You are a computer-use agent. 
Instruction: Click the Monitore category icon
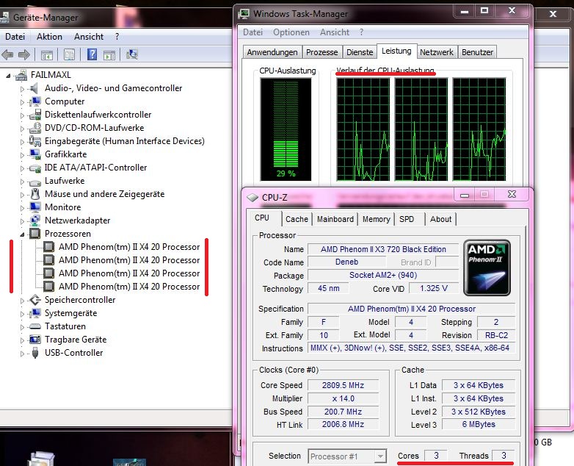tap(34, 207)
